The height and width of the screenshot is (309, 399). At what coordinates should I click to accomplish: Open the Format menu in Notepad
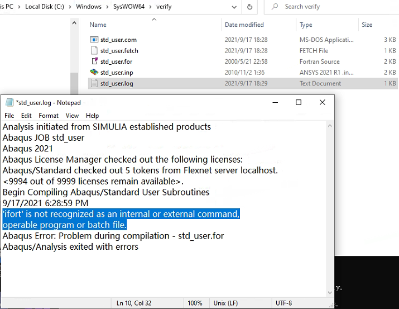[49, 116]
